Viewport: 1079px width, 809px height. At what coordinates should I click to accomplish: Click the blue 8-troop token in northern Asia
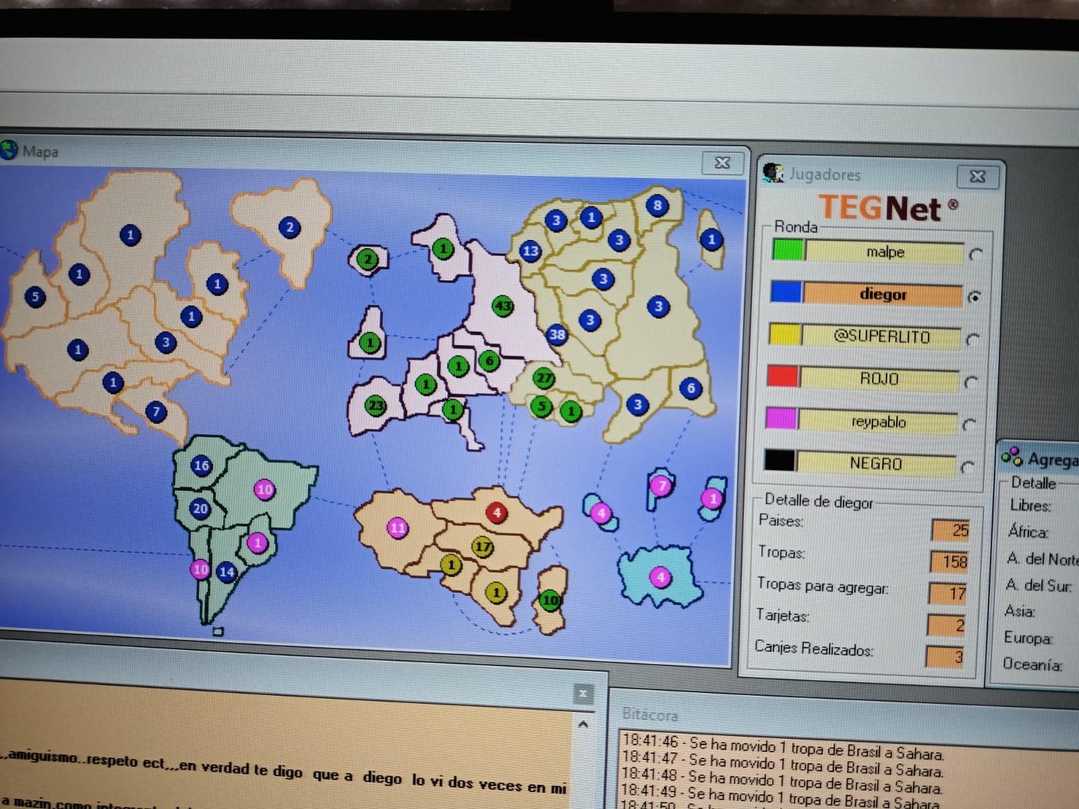(658, 206)
